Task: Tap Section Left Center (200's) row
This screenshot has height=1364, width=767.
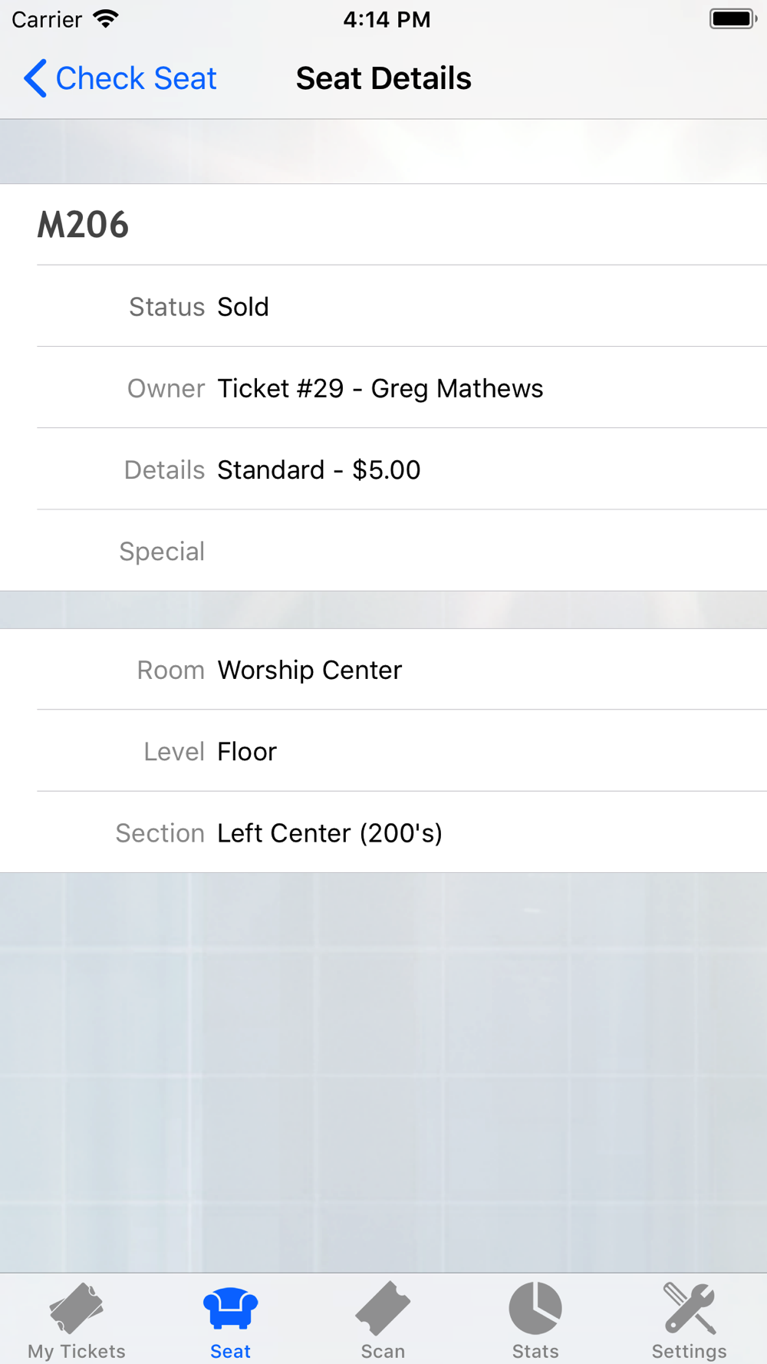Action: (383, 832)
